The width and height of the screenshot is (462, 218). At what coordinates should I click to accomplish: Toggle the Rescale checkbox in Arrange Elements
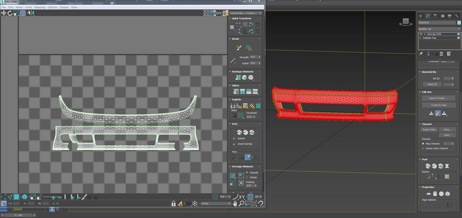(x=248, y=172)
